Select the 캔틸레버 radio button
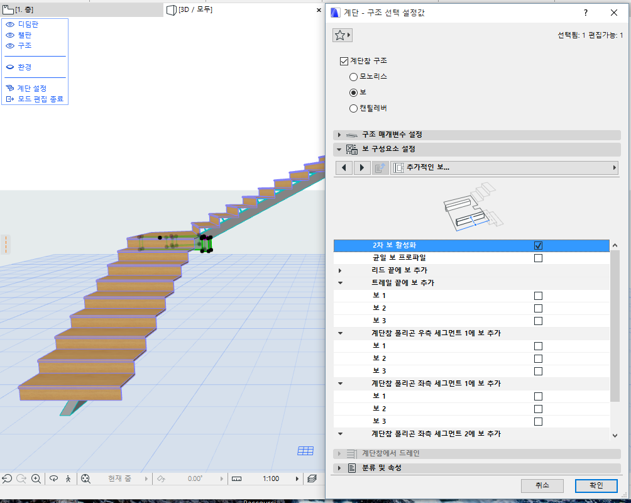 353,108
